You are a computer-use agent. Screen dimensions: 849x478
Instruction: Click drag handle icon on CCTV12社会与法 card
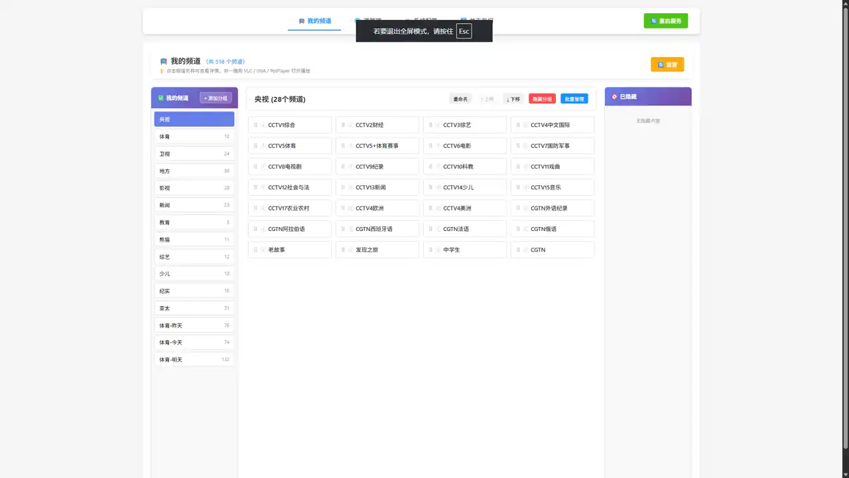[255, 187]
